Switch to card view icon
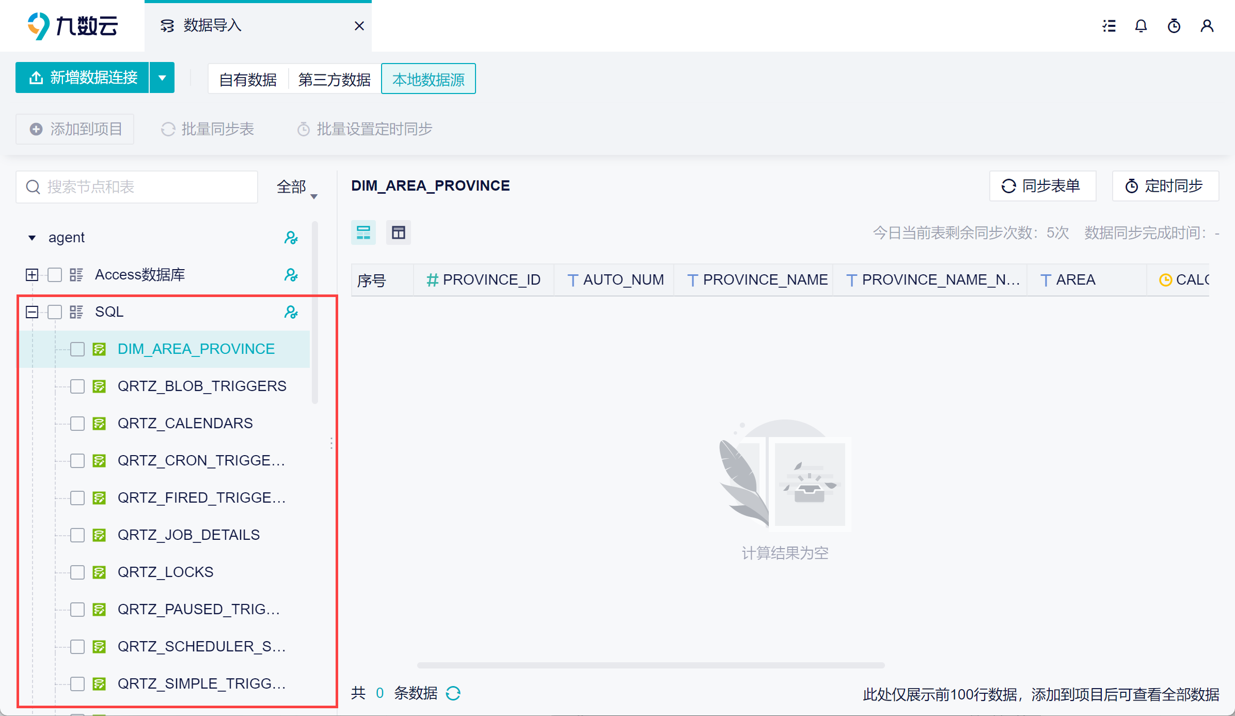Screen dimensions: 1235x716 [363, 232]
